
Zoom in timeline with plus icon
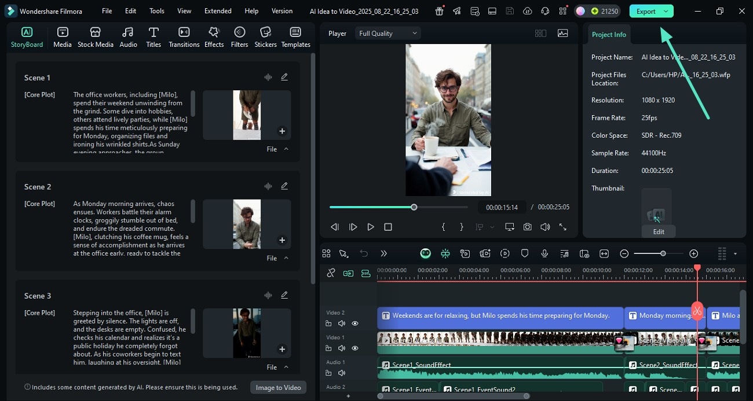point(694,253)
